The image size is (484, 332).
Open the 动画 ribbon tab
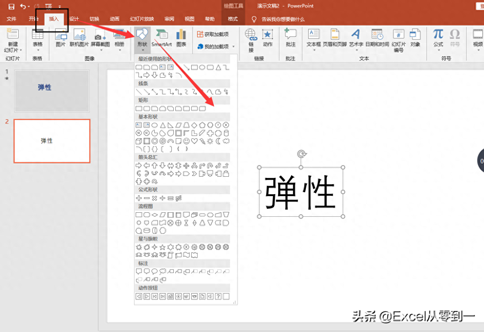tap(114, 19)
